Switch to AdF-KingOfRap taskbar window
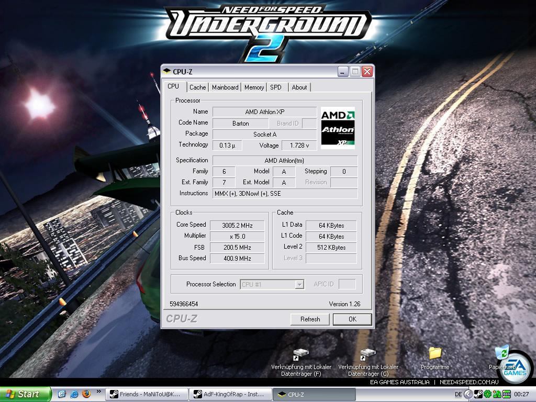This screenshot has width=536, height=402. click(230, 394)
